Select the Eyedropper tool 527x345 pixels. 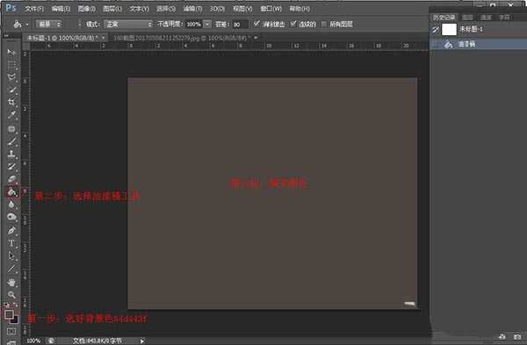(x=11, y=115)
